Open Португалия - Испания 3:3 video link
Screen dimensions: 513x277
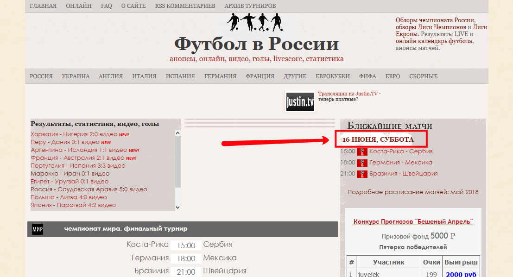click(x=78, y=166)
